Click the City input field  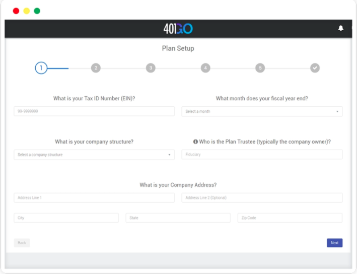coord(66,218)
